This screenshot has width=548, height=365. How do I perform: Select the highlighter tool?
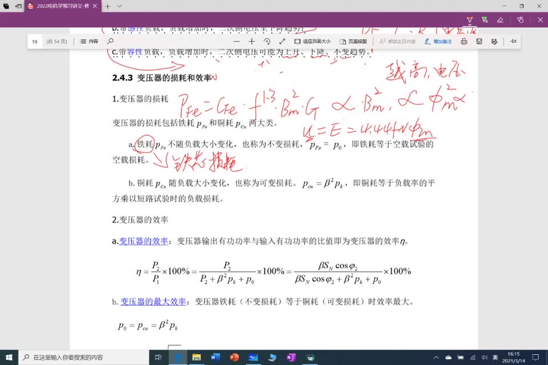point(485,19)
